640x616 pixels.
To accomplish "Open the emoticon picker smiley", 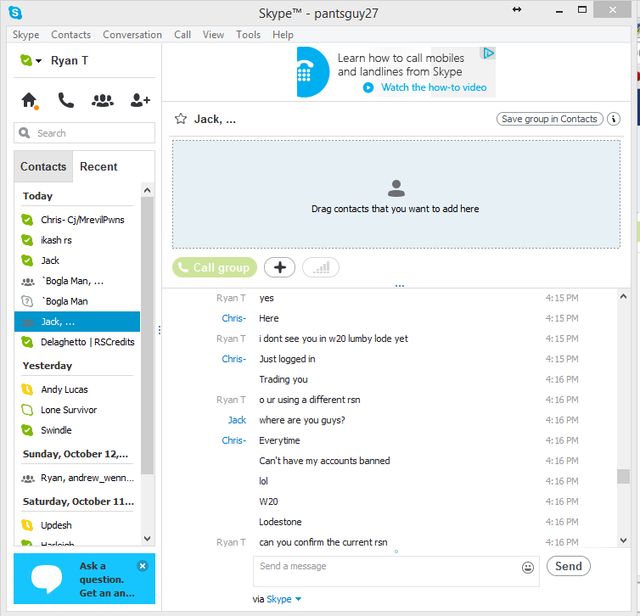I will coord(528,568).
